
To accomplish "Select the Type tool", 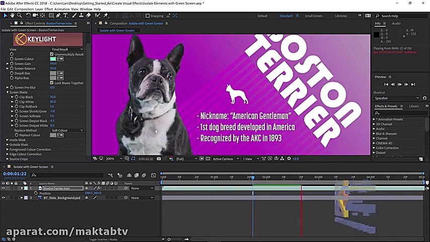I will tap(65, 16).
